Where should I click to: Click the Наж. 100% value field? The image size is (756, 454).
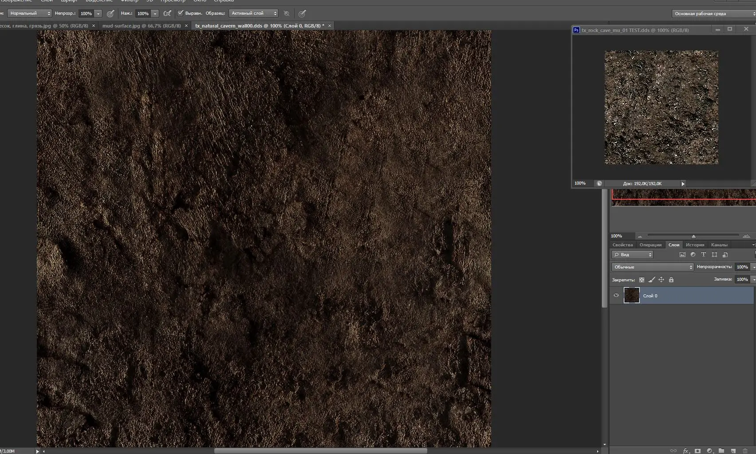pos(143,13)
